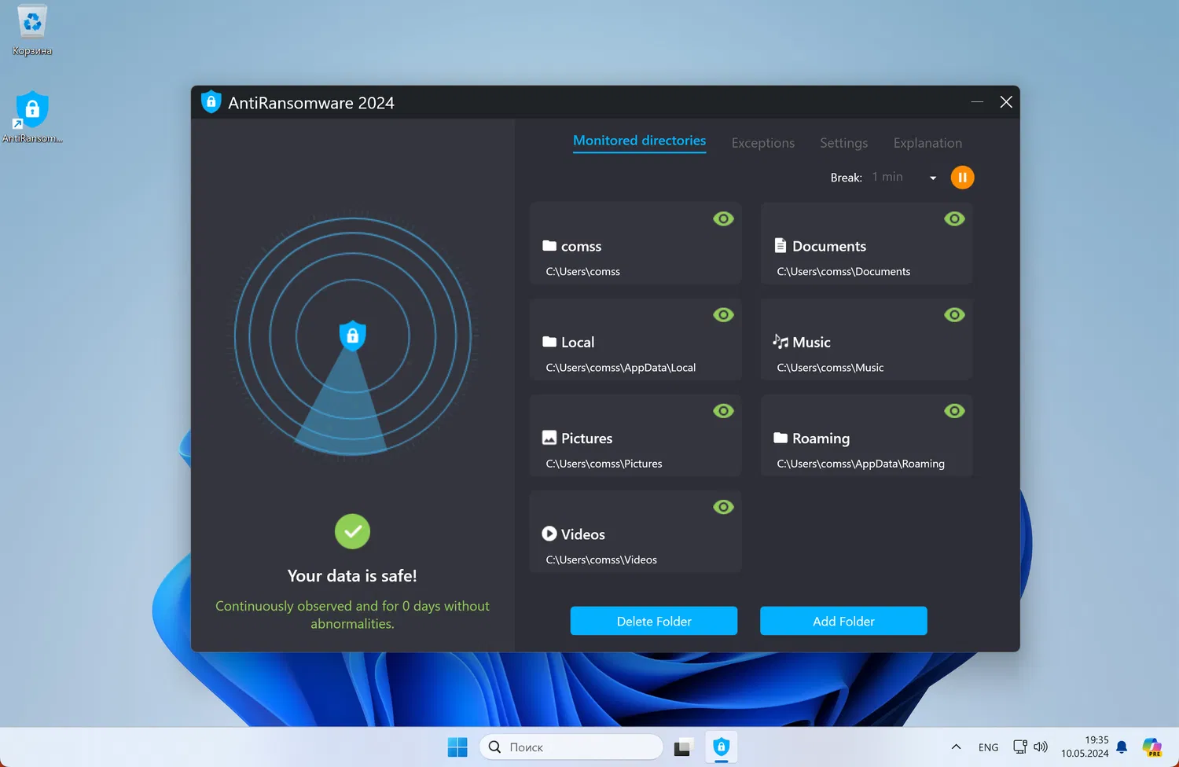Click the green checkmark status icon
The image size is (1179, 767).
click(x=352, y=532)
